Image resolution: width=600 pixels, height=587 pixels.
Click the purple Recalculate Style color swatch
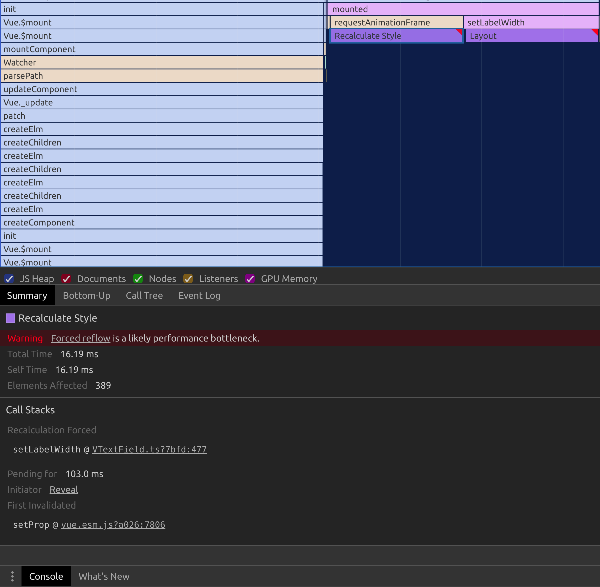[10, 318]
